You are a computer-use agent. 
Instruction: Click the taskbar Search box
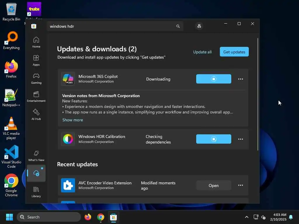click(49, 217)
